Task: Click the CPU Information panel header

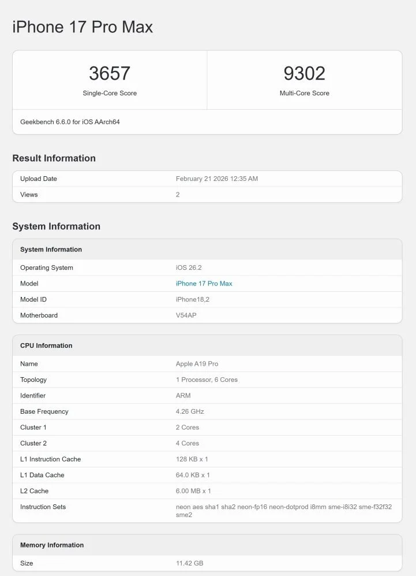Action: (44, 345)
